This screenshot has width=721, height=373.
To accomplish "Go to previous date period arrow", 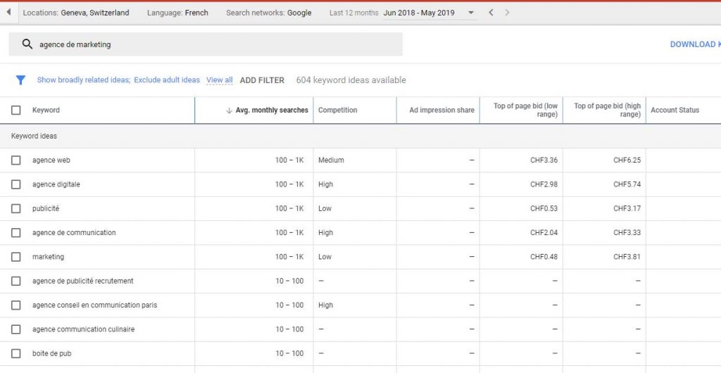I will click(491, 13).
